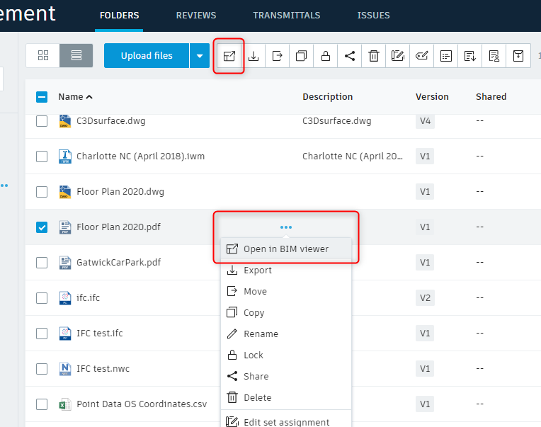Choose Lock from context menu
The image size is (541, 427).
click(286, 355)
